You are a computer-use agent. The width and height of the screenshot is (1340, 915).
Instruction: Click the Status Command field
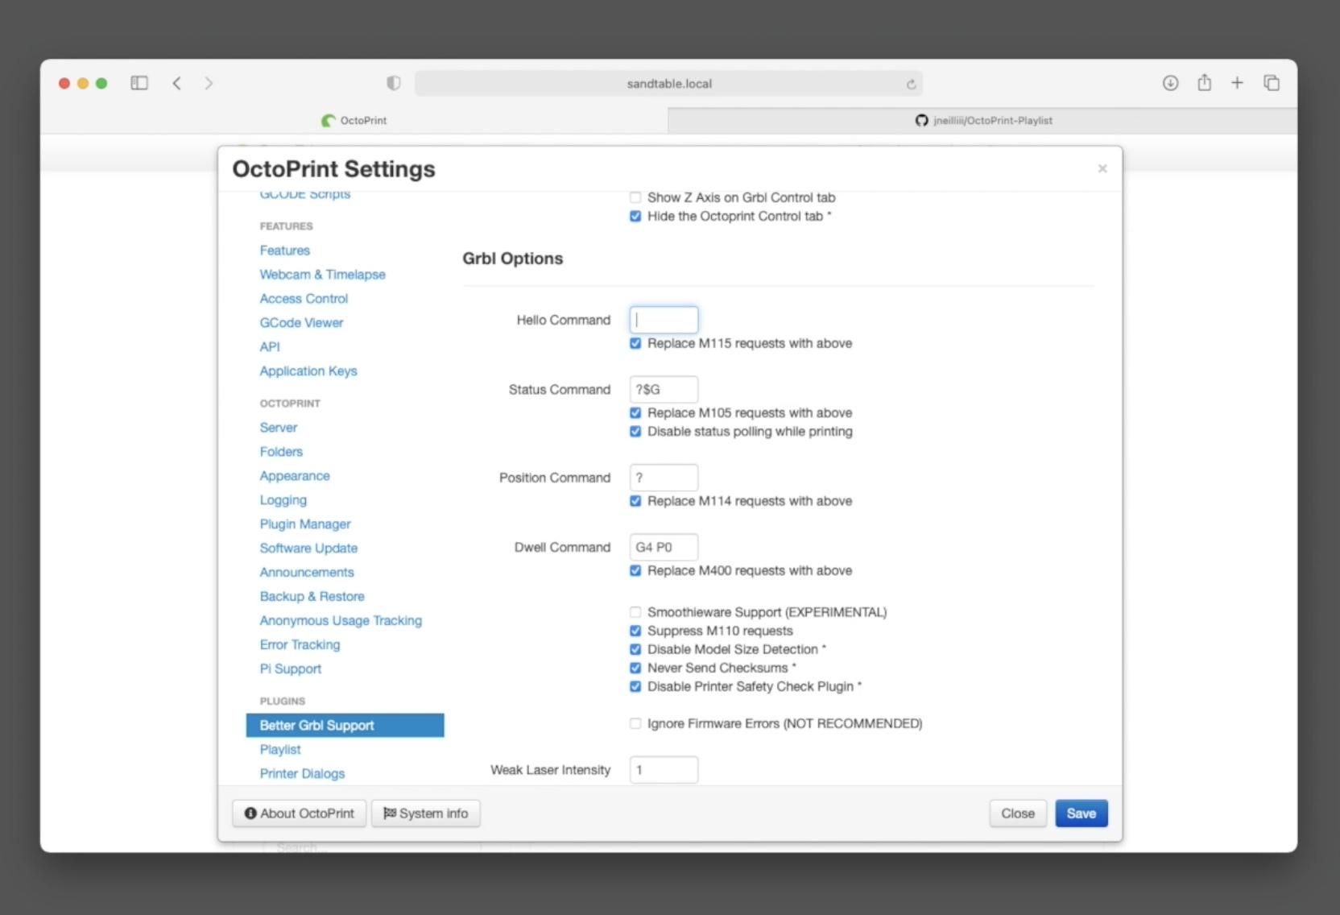[664, 389]
